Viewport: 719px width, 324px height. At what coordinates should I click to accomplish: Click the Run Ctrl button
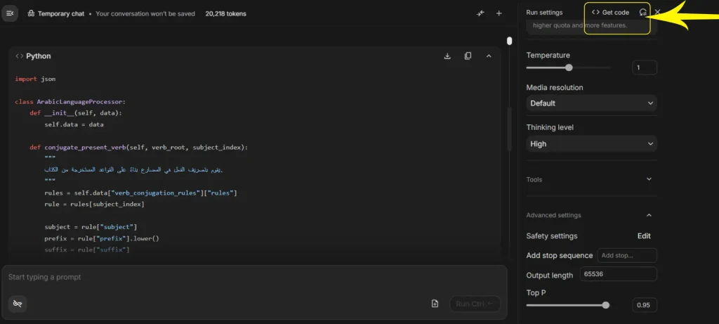tap(475, 304)
